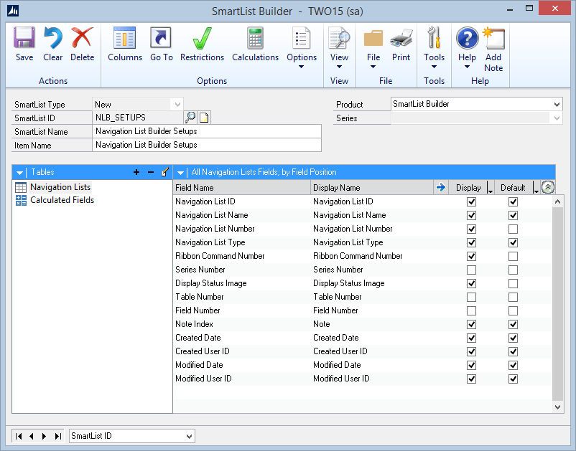Save the current SmartList
Screen dimensions: 576x451
pyautogui.click(x=24, y=44)
